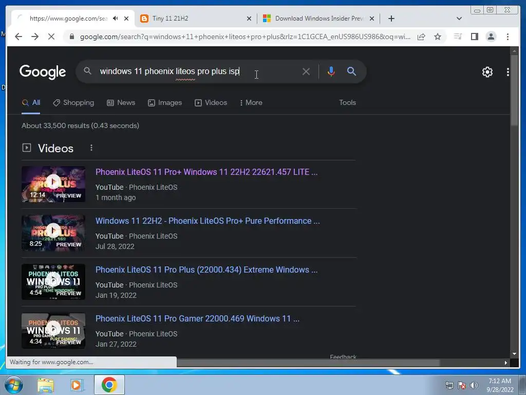This screenshot has width=526, height=395.
Task: Switch to Tiny 11 21H2 tab
Action: point(195,19)
